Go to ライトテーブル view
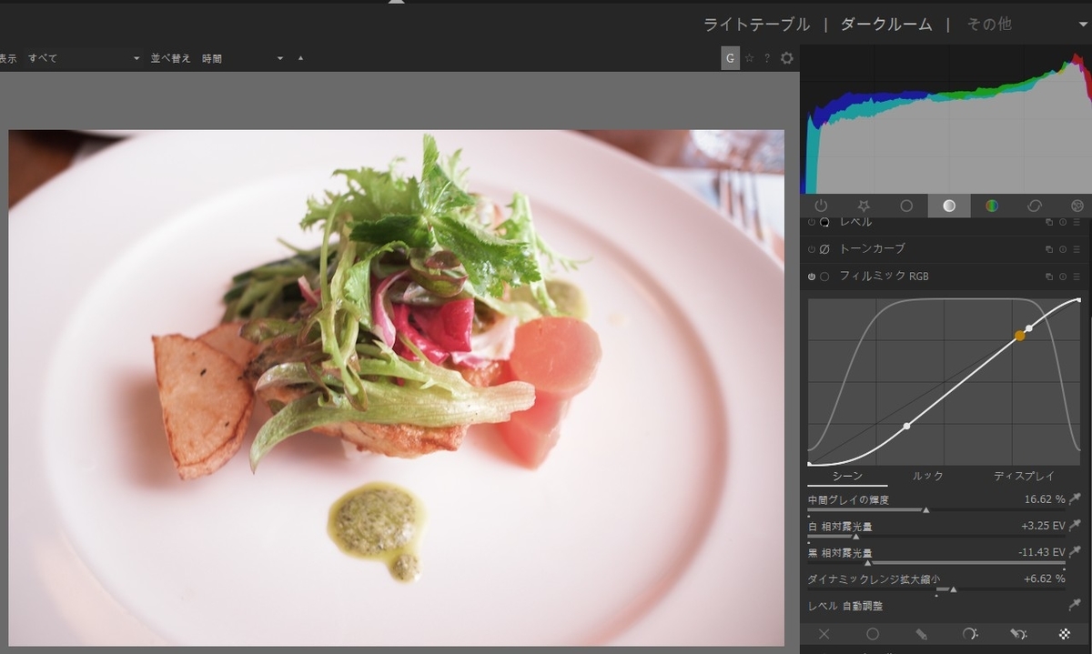The width and height of the screenshot is (1092, 654). 756,25
